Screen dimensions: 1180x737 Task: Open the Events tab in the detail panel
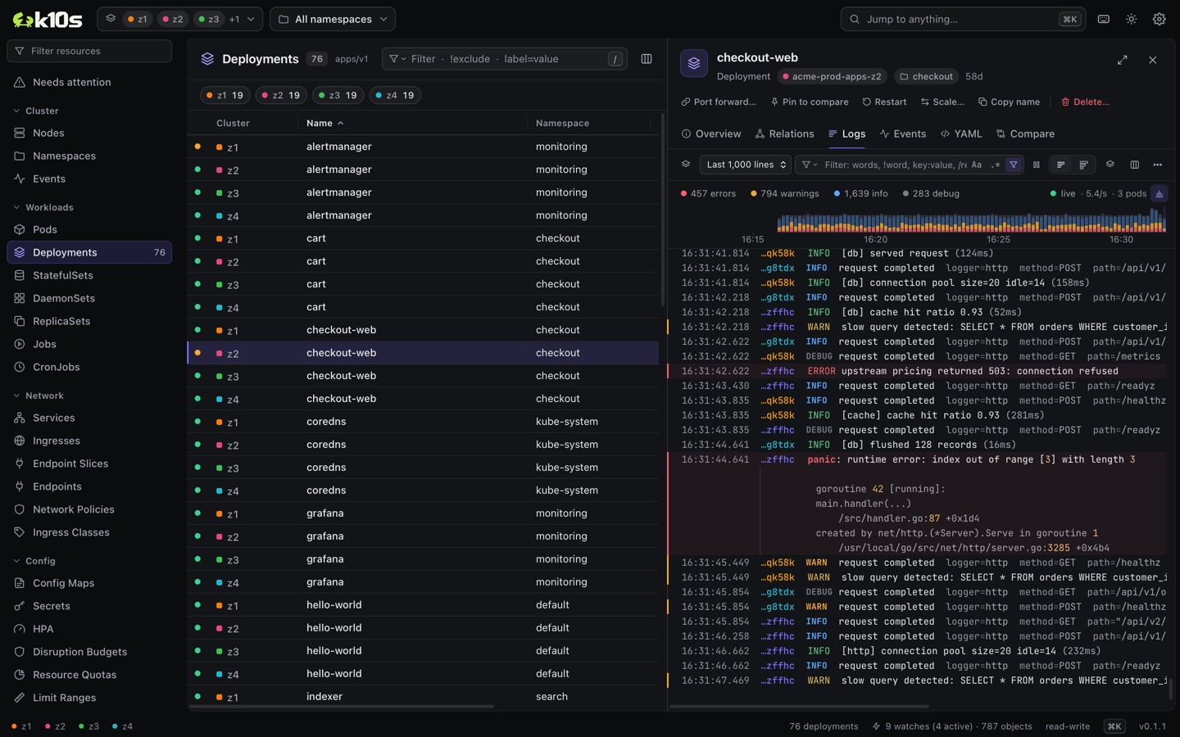pyautogui.click(x=903, y=133)
